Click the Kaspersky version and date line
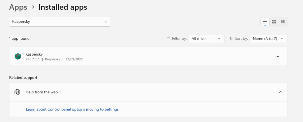 (x=54, y=59)
